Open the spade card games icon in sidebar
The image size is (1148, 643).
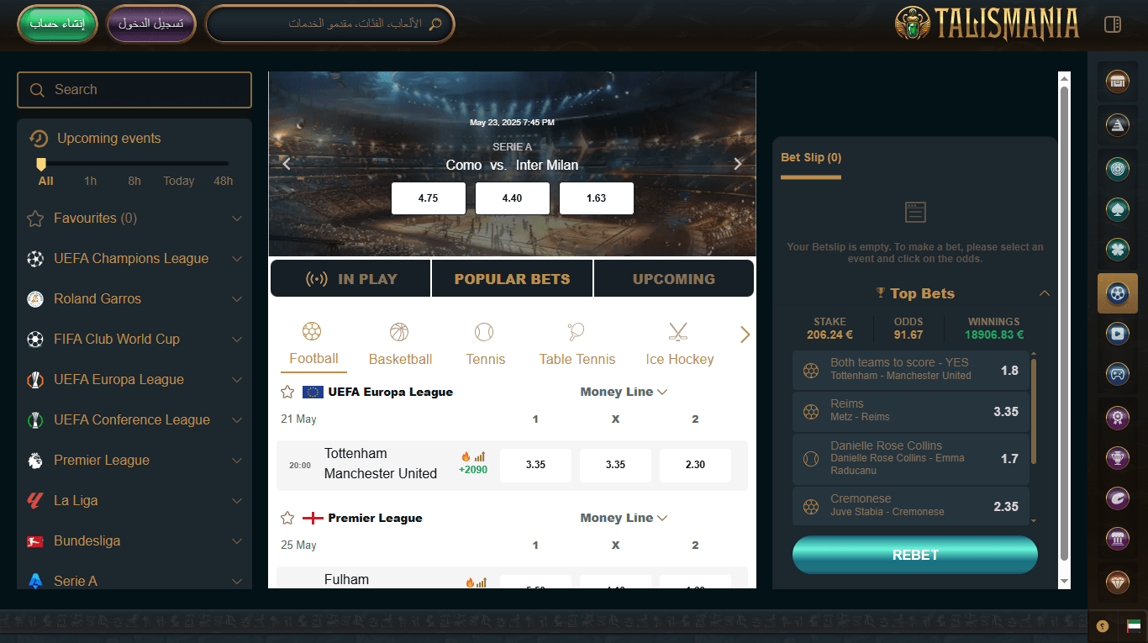click(1117, 210)
